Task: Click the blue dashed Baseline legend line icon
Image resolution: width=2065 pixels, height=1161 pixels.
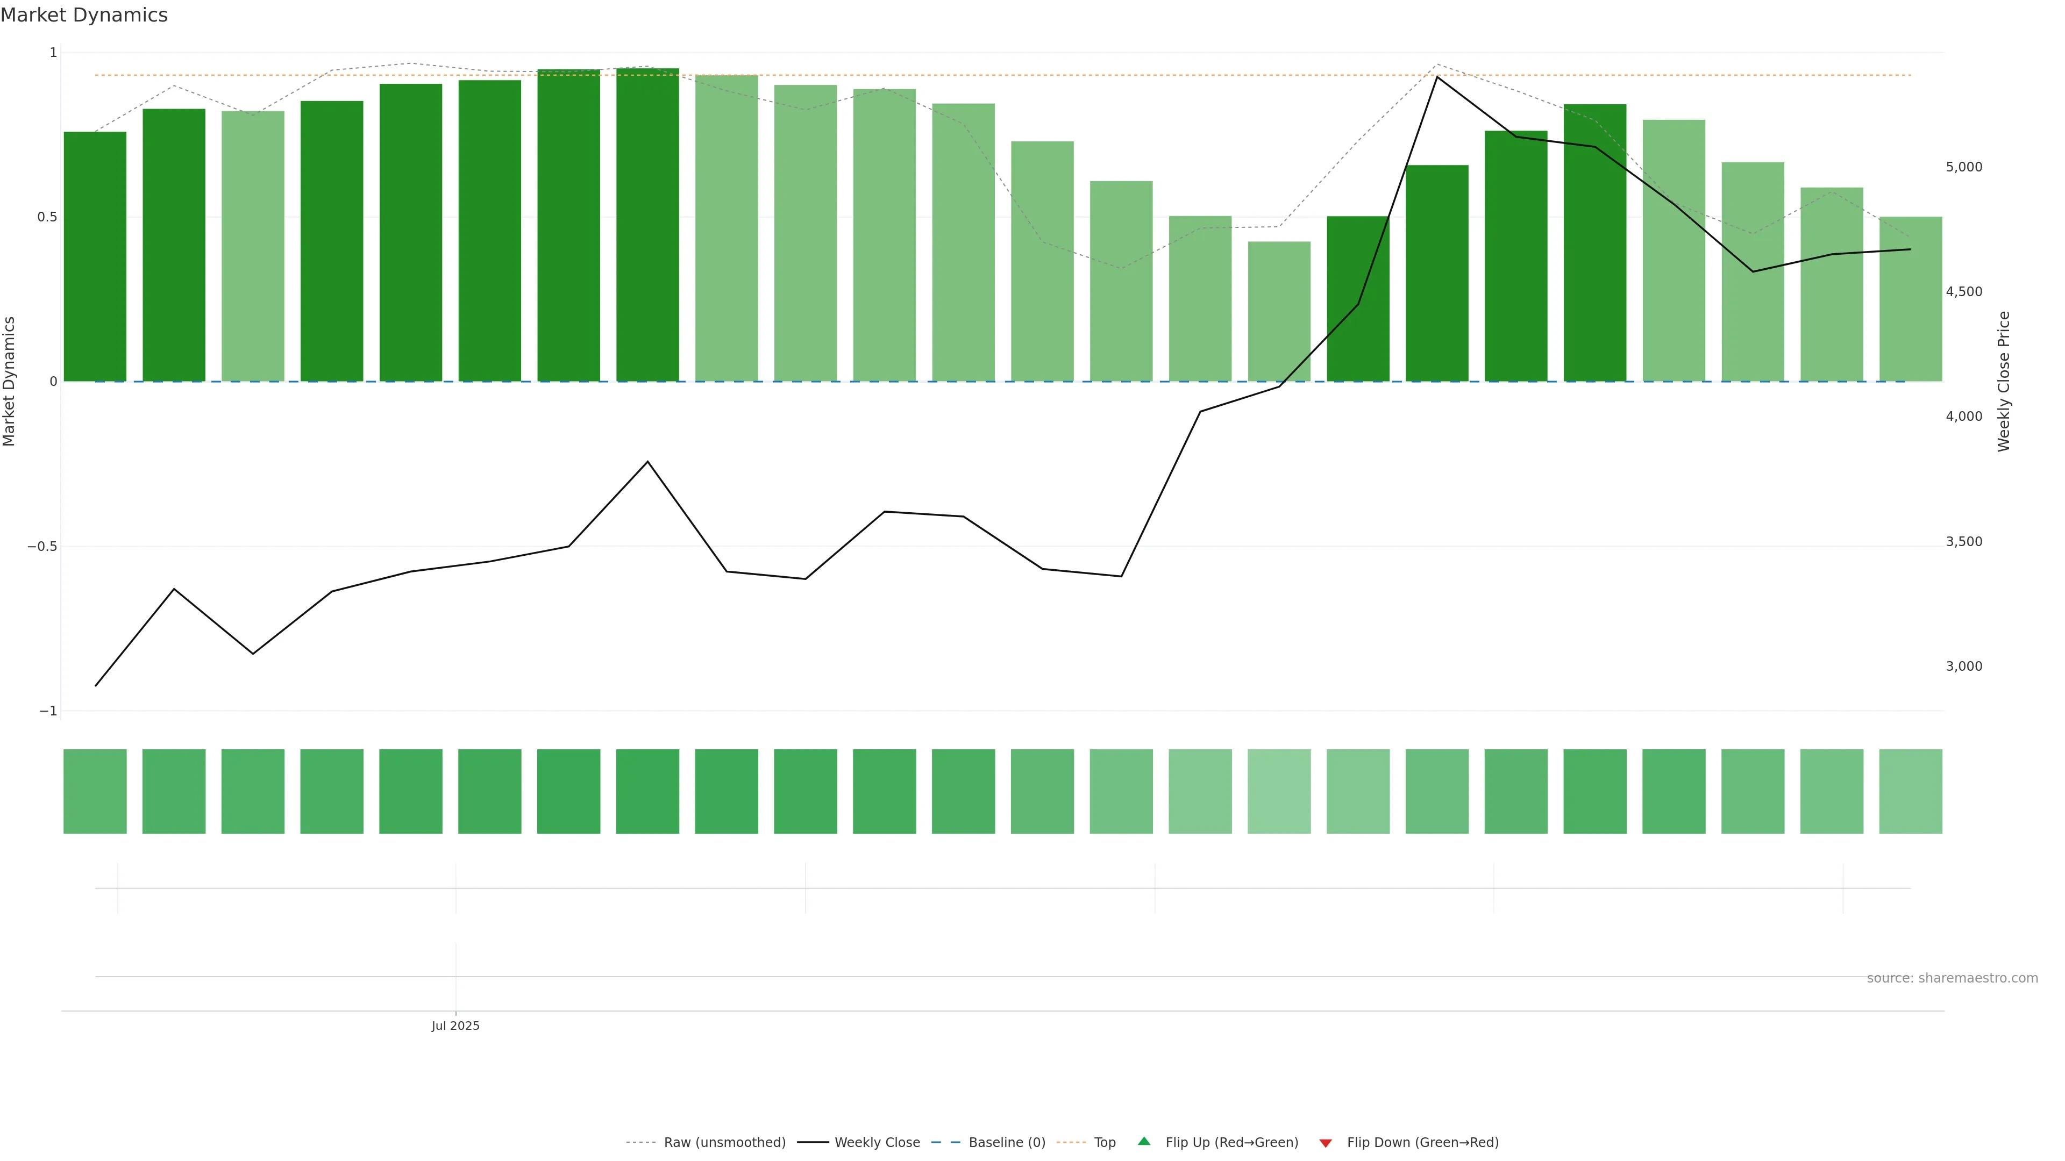Action: pyautogui.click(x=946, y=1143)
